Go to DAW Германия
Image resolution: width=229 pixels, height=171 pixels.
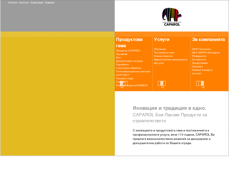[201, 49]
